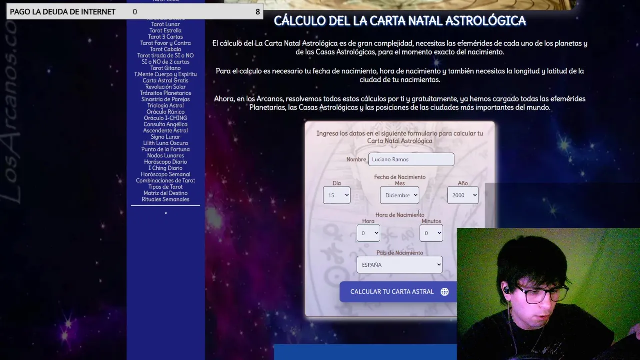640x360 pixels.
Task: Click the Calcular Tu Carta Astral button
Action: (x=398, y=292)
